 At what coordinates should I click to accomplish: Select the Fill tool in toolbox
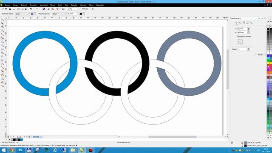pos(3,82)
